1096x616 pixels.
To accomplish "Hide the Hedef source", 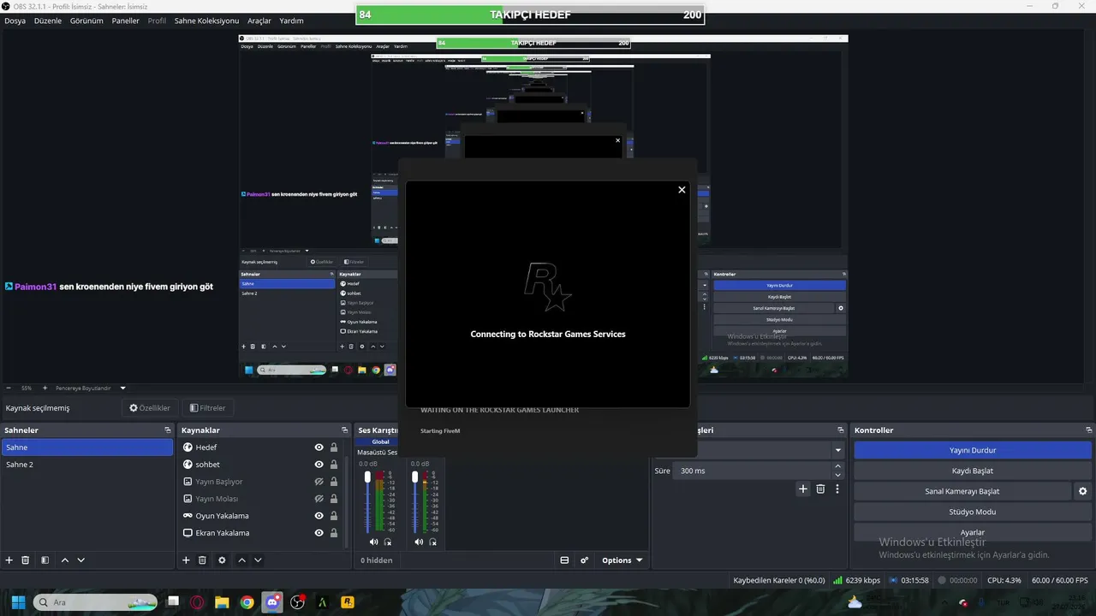I will [x=319, y=447].
